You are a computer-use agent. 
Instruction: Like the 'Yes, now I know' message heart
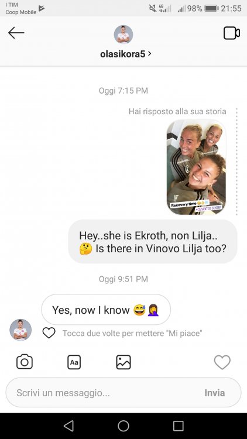point(49,333)
